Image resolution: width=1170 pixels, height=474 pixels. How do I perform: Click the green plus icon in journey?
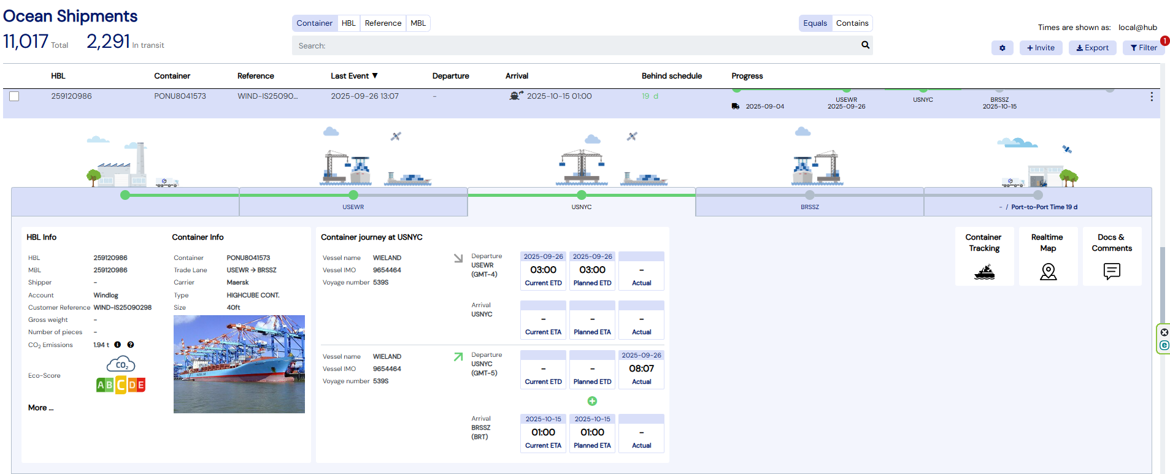click(592, 401)
